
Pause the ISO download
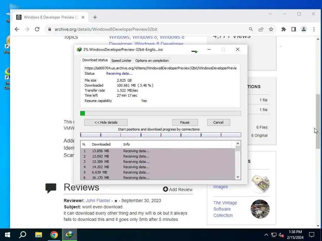tap(185, 122)
